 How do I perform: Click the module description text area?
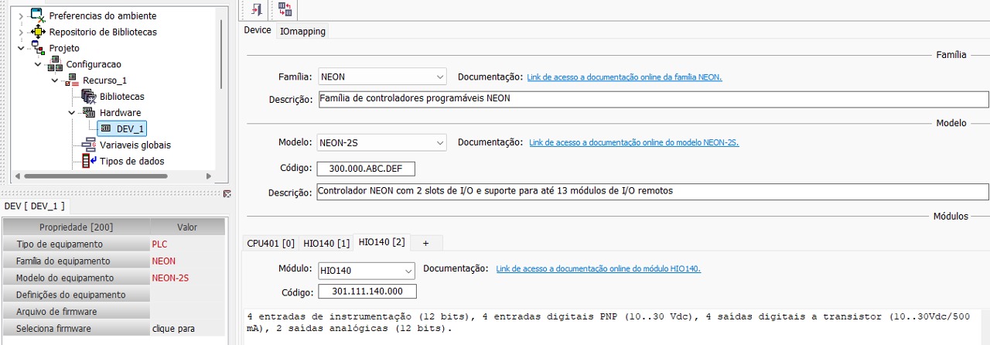click(611, 325)
